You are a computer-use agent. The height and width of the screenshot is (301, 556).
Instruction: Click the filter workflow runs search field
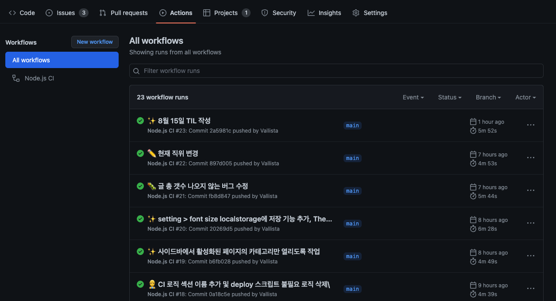336,71
